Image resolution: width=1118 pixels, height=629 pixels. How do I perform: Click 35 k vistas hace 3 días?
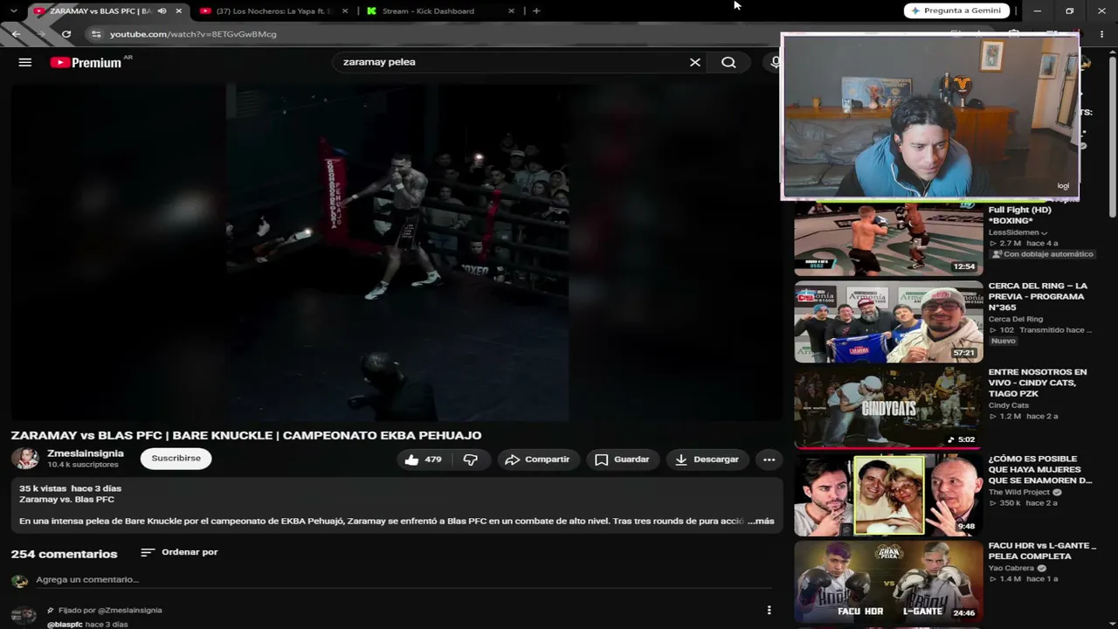click(x=70, y=488)
